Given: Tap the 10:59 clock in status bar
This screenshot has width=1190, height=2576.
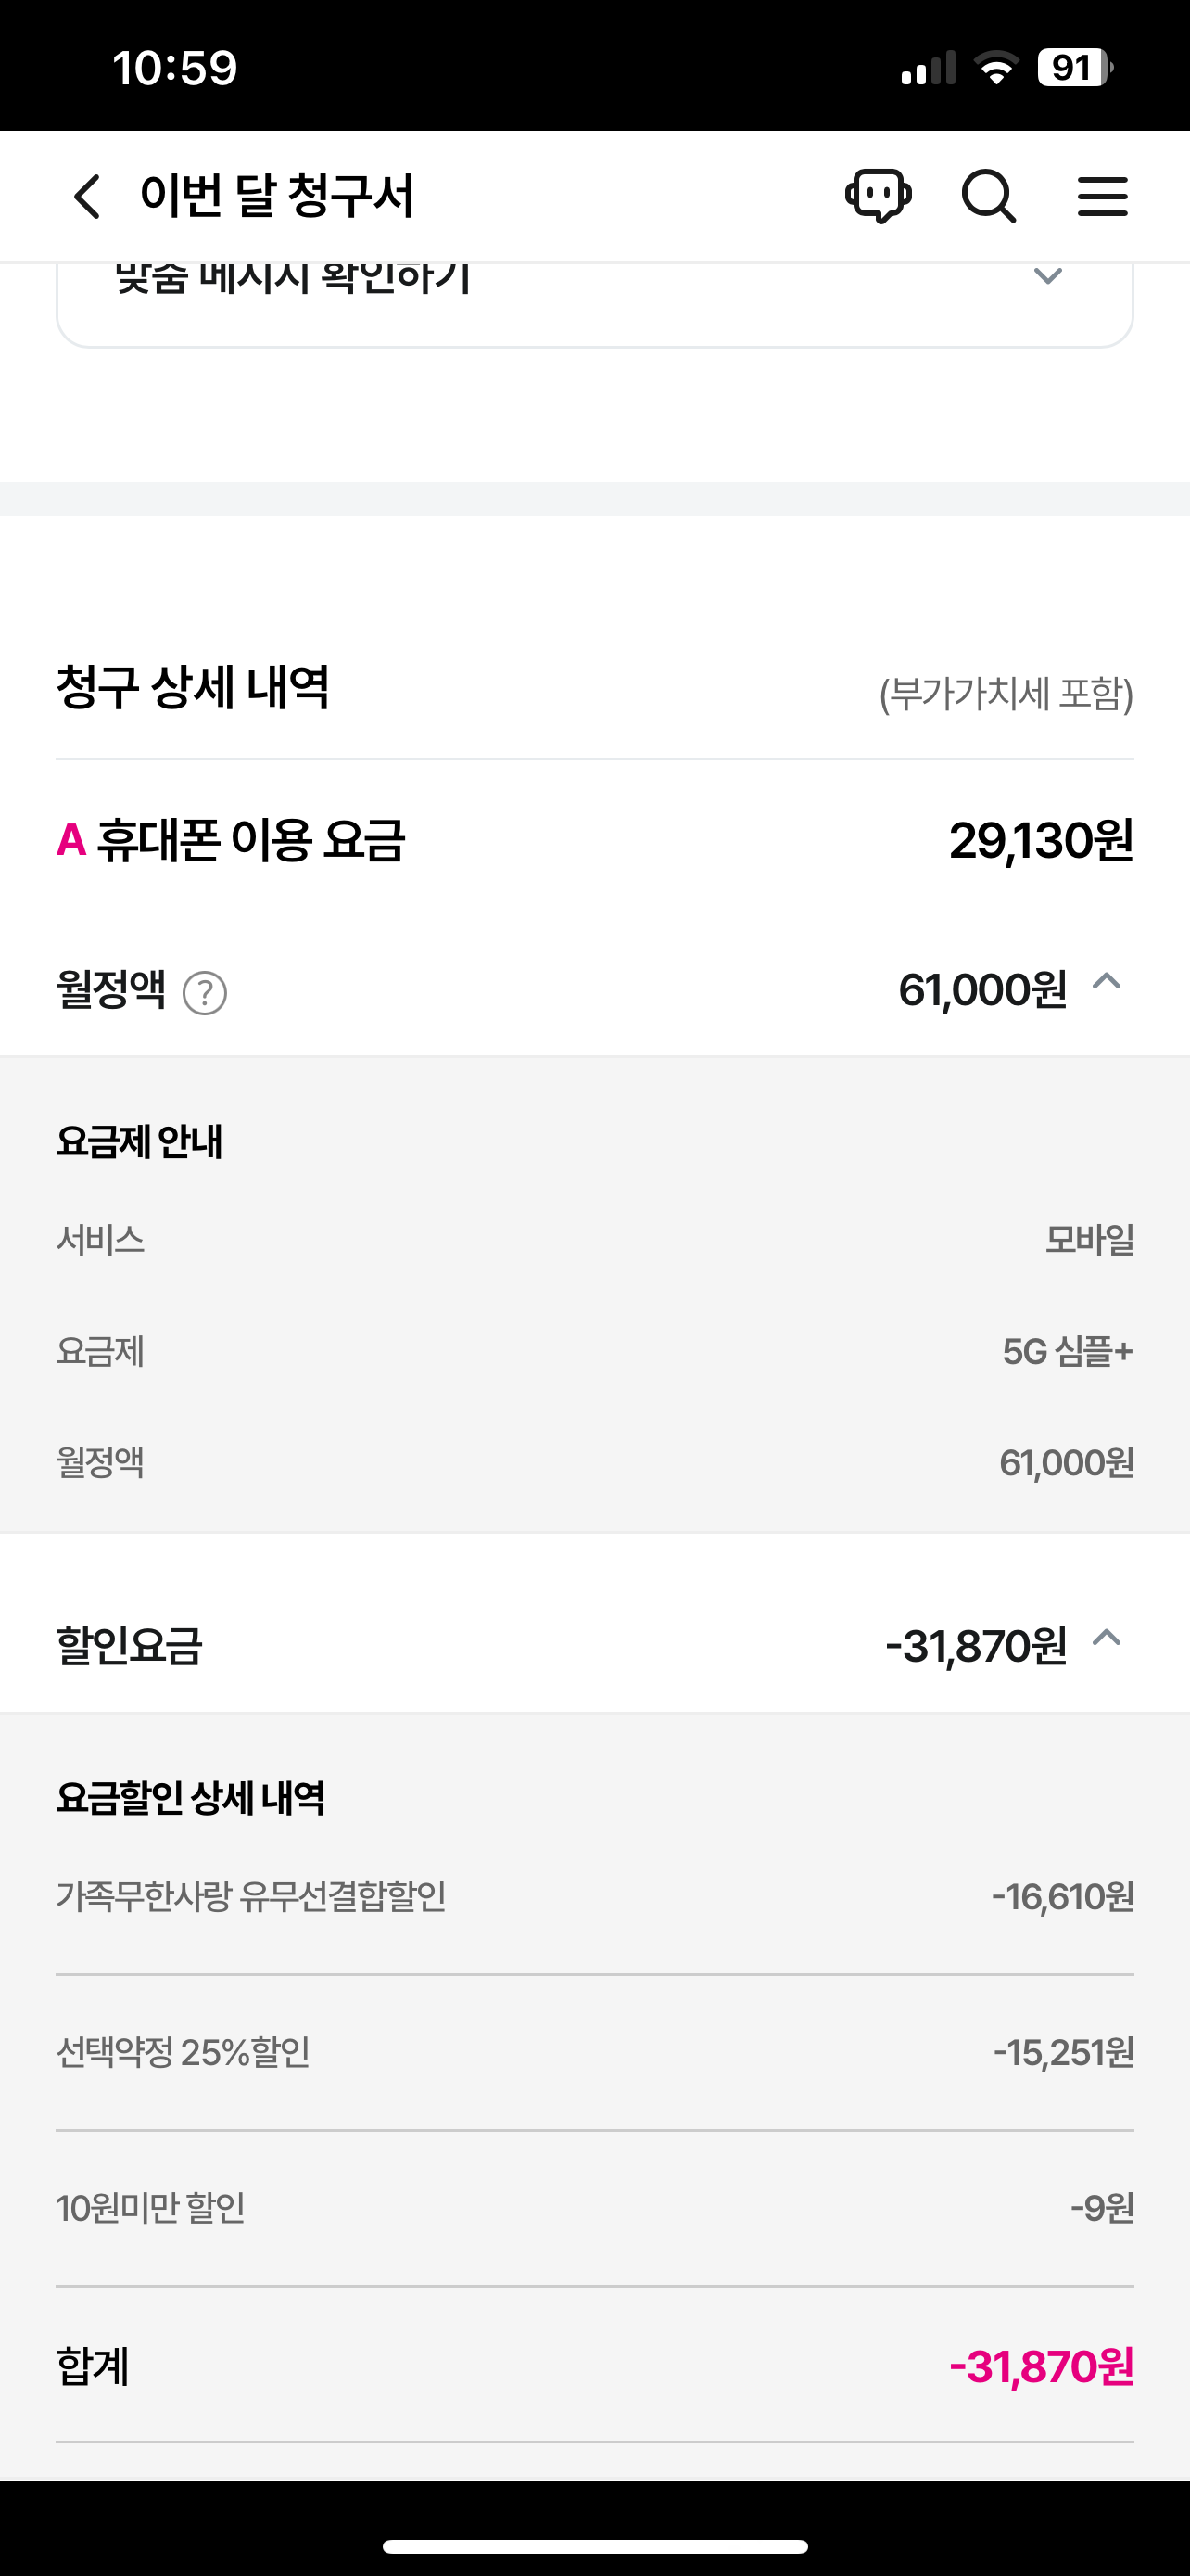Looking at the screenshot, I should tap(175, 68).
